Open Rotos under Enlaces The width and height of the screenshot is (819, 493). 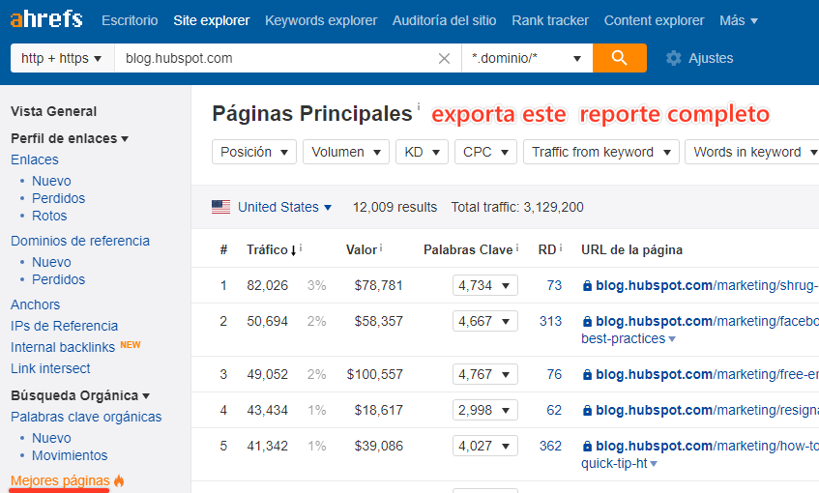[49, 216]
